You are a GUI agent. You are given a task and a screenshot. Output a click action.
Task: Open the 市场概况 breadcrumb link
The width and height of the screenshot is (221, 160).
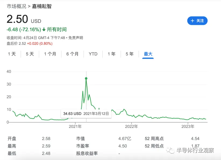pos(16,6)
